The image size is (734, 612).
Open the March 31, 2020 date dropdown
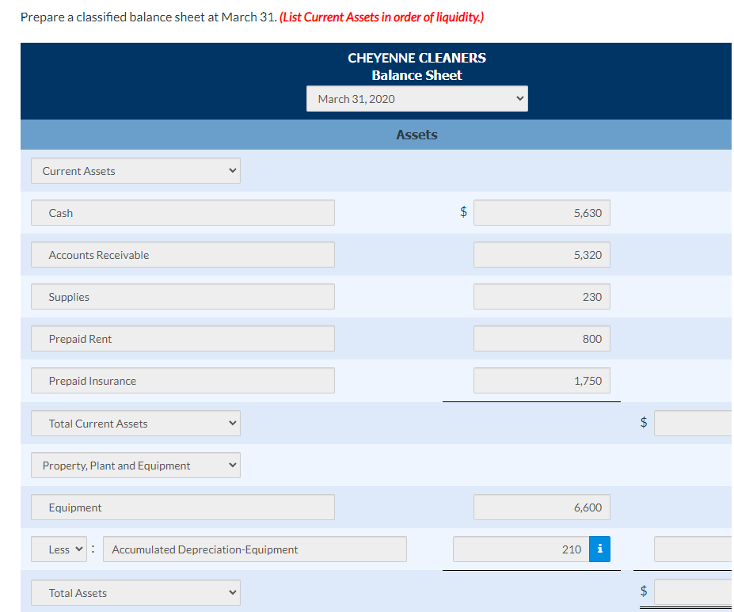coord(416,98)
